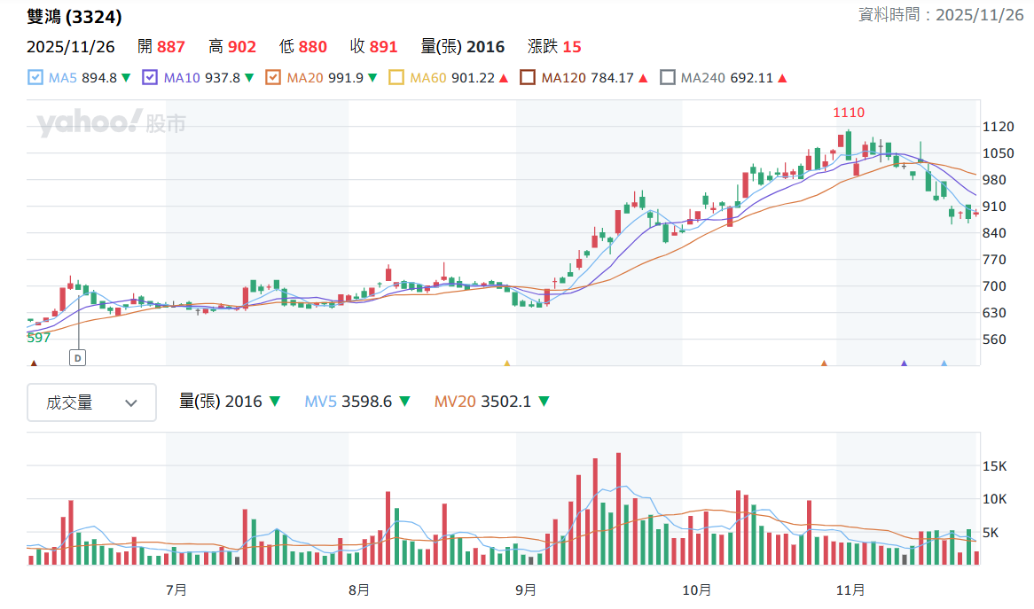The height and width of the screenshot is (609, 1034).
Task: Click the D dividend marker icon
Action: [x=78, y=358]
